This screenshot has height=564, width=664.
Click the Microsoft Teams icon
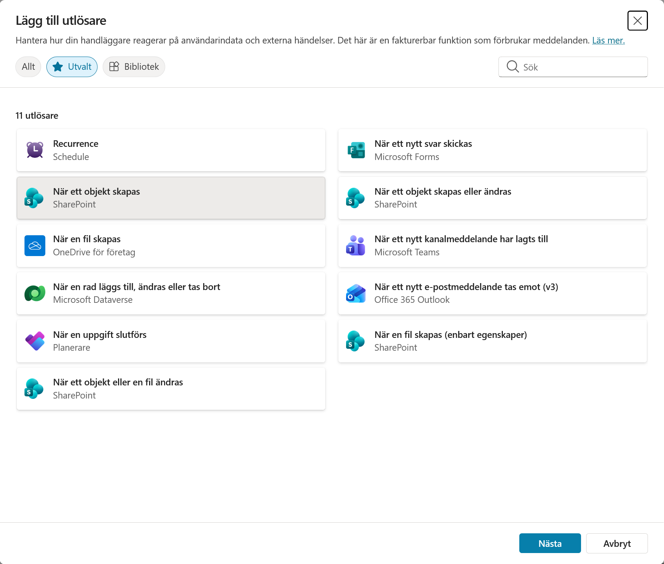356,245
